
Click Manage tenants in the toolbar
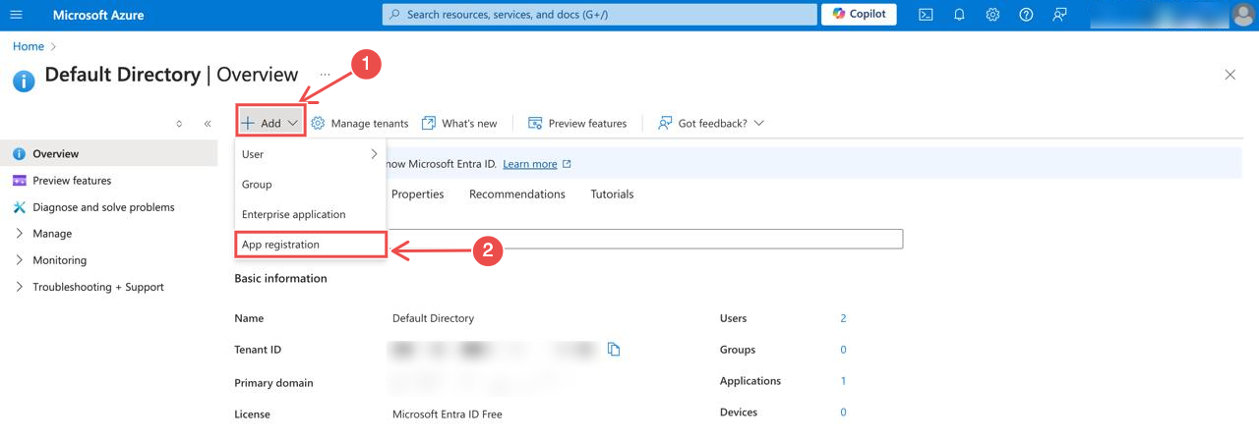pos(360,123)
